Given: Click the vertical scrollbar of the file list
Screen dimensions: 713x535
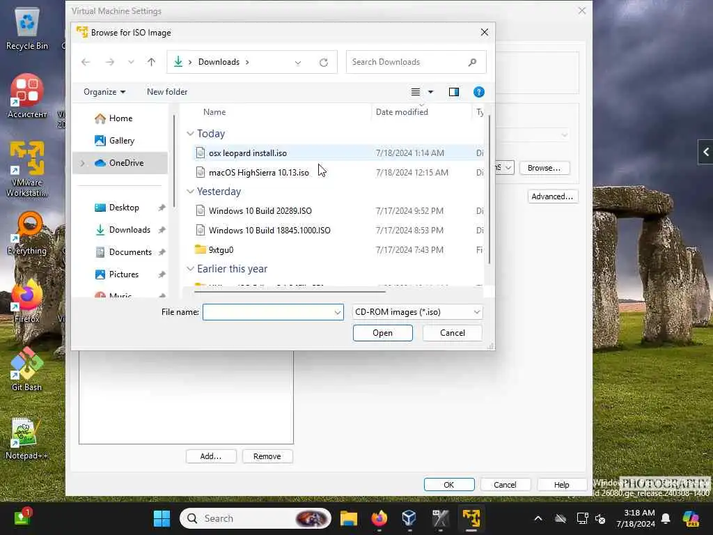Looking at the screenshot, I should [489, 189].
